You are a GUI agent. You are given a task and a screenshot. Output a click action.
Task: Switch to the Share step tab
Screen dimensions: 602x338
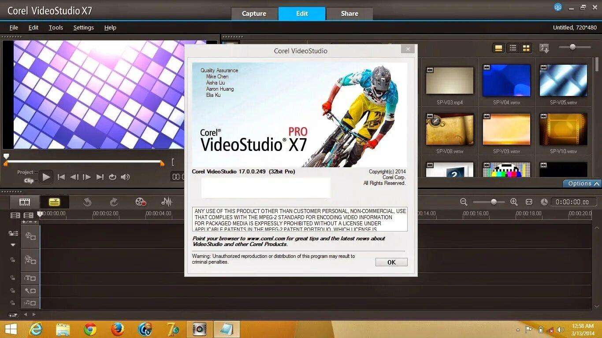click(x=349, y=14)
